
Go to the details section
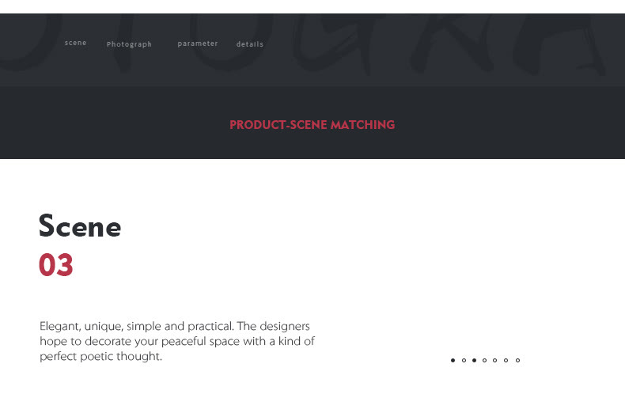coord(250,44)
